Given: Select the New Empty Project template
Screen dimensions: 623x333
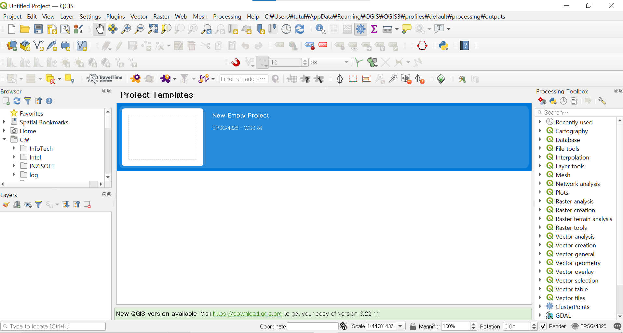Looking at the screenshot, I should coord(324,137).
